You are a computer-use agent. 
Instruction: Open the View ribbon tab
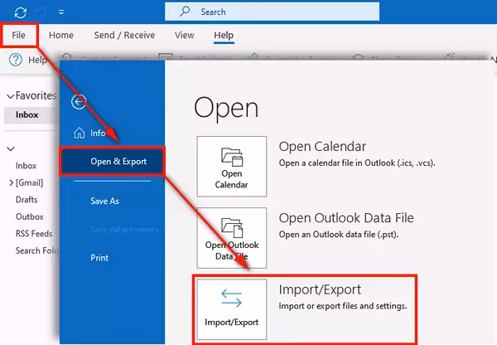coord(185,36)
